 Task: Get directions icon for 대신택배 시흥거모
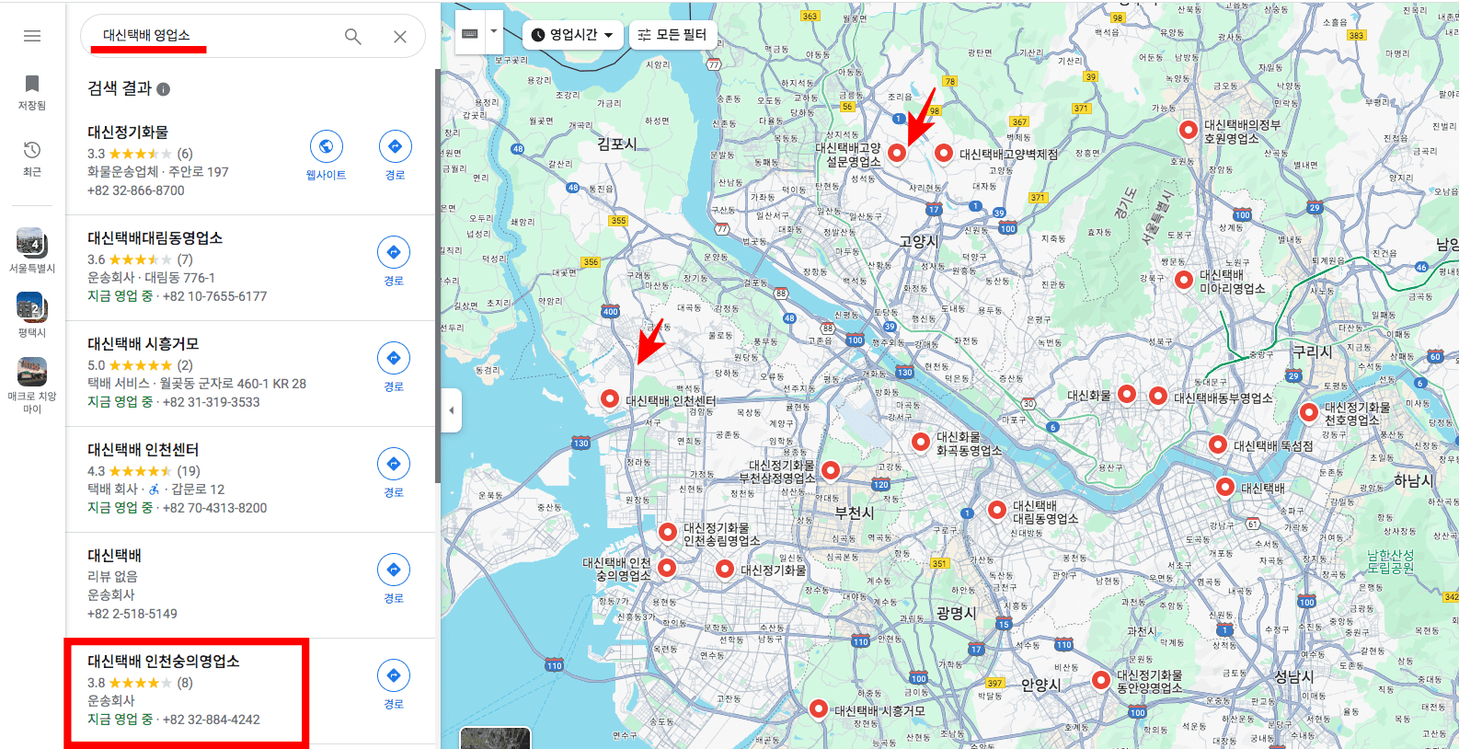tap(394, 358)
